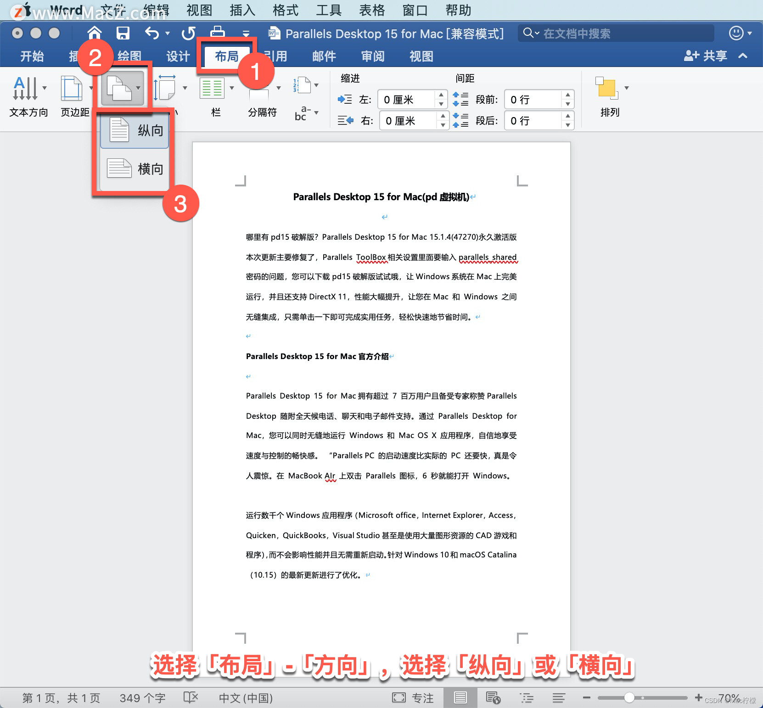763x708 pixels.
Task: Open the hyphenation bc tool
Action: 303,113
